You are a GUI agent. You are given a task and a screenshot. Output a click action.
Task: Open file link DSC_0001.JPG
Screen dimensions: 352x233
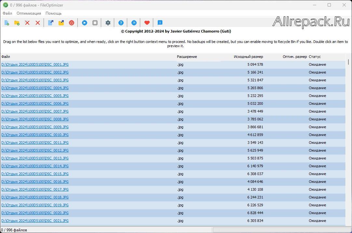click(x=35, y=65)
